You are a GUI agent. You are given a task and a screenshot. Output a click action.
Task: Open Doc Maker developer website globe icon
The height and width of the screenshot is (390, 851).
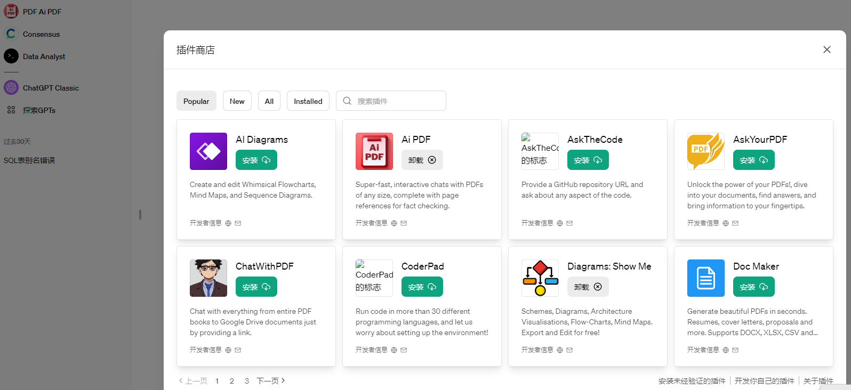click(x=726, y=350)
